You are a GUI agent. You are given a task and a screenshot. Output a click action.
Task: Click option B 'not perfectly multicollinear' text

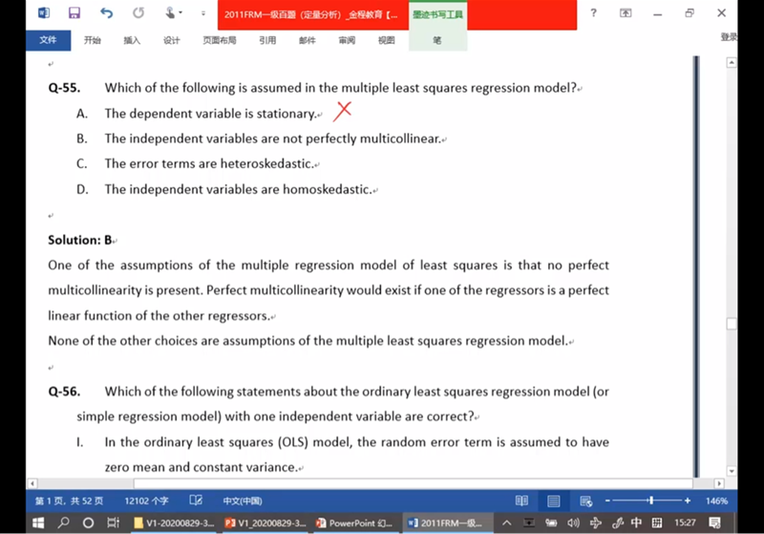pyautogui.click(x=273, y=139)
